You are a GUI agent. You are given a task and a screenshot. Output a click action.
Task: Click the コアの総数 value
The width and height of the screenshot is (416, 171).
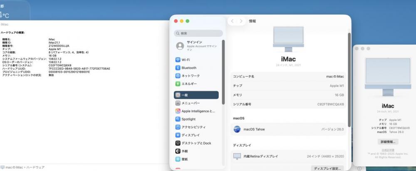(69, 52)
